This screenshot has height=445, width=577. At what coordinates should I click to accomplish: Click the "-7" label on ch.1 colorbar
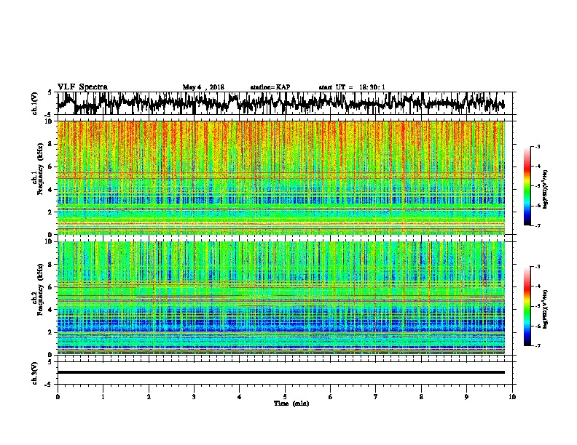pos(538,225)
